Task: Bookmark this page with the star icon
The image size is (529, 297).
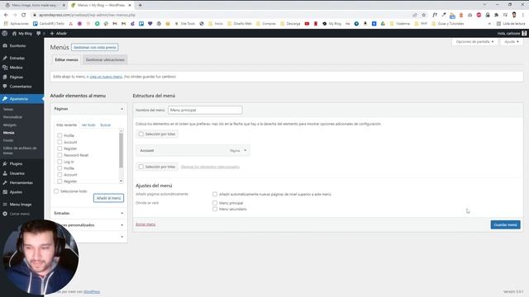Action: [424, 15]
